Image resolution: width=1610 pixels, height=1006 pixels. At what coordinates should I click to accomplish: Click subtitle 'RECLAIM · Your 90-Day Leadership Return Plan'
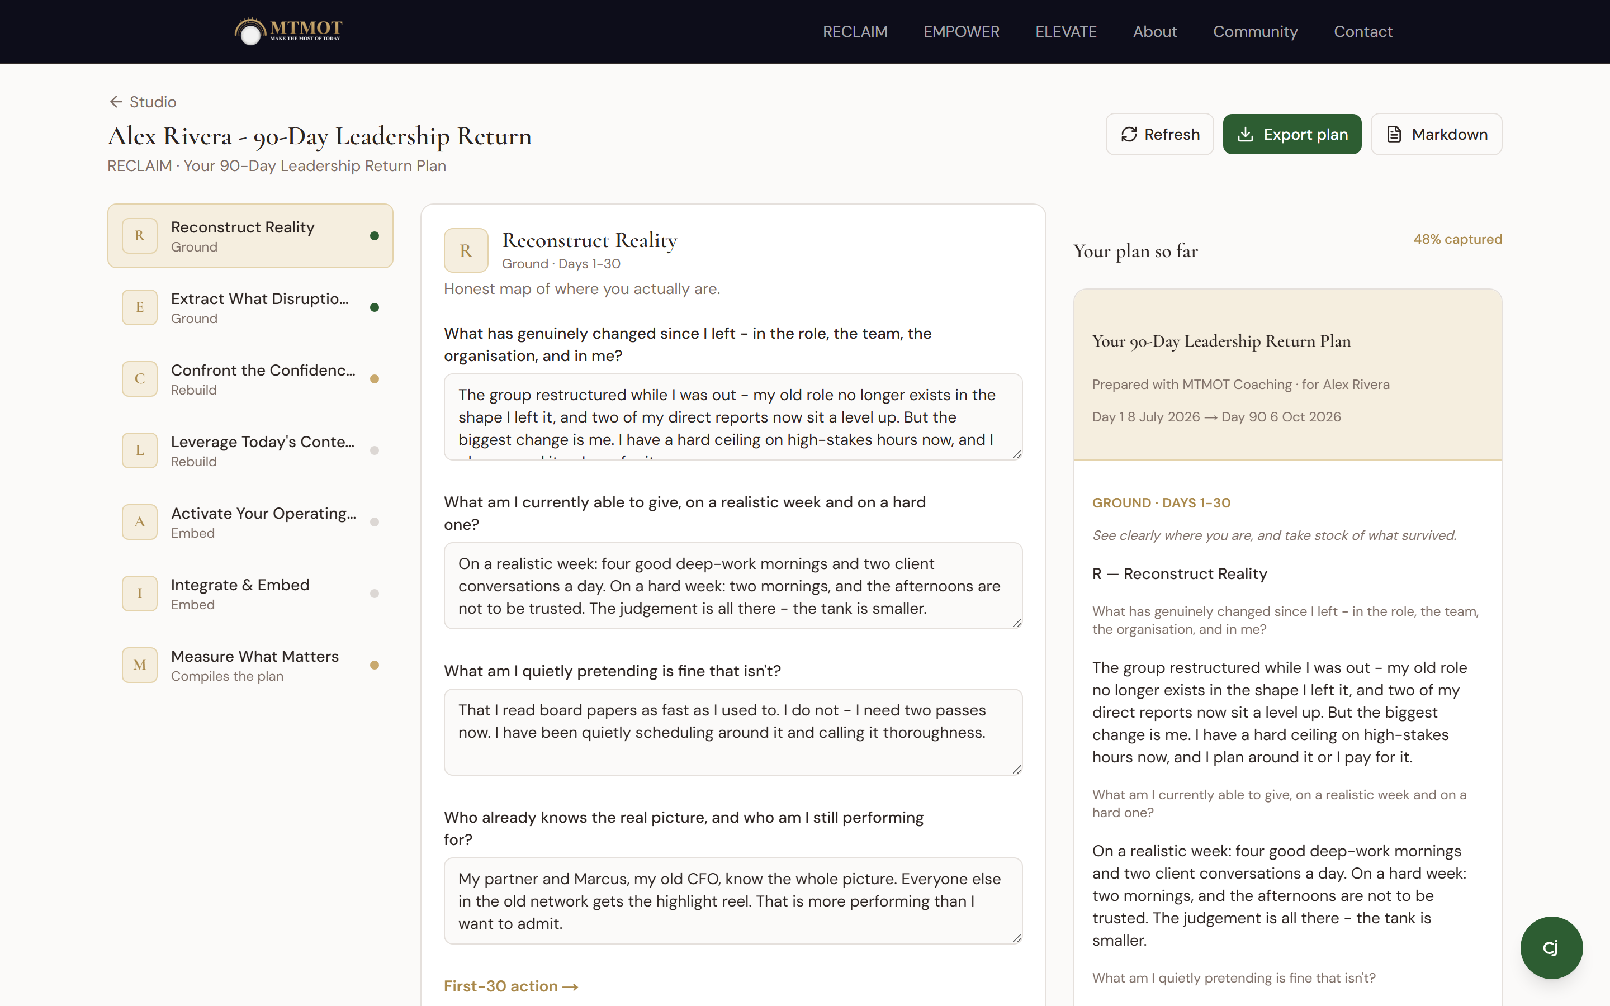277,165
